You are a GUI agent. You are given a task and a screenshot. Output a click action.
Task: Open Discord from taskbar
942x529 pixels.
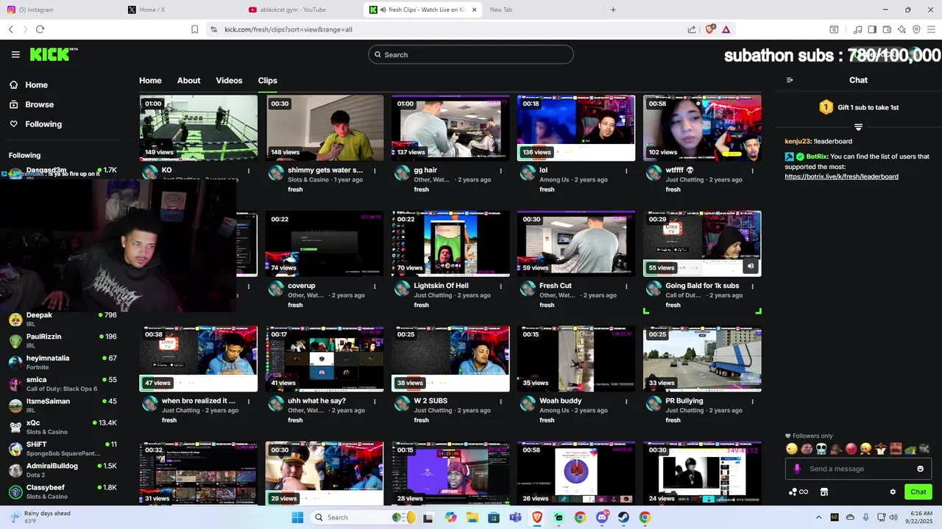click(602, 517)
